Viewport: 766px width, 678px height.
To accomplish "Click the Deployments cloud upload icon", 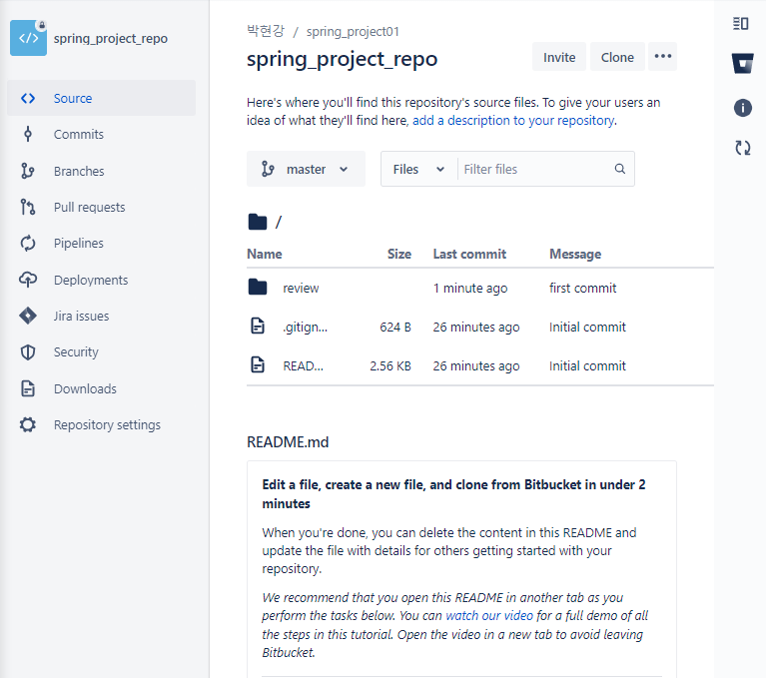I will point(28,280).
